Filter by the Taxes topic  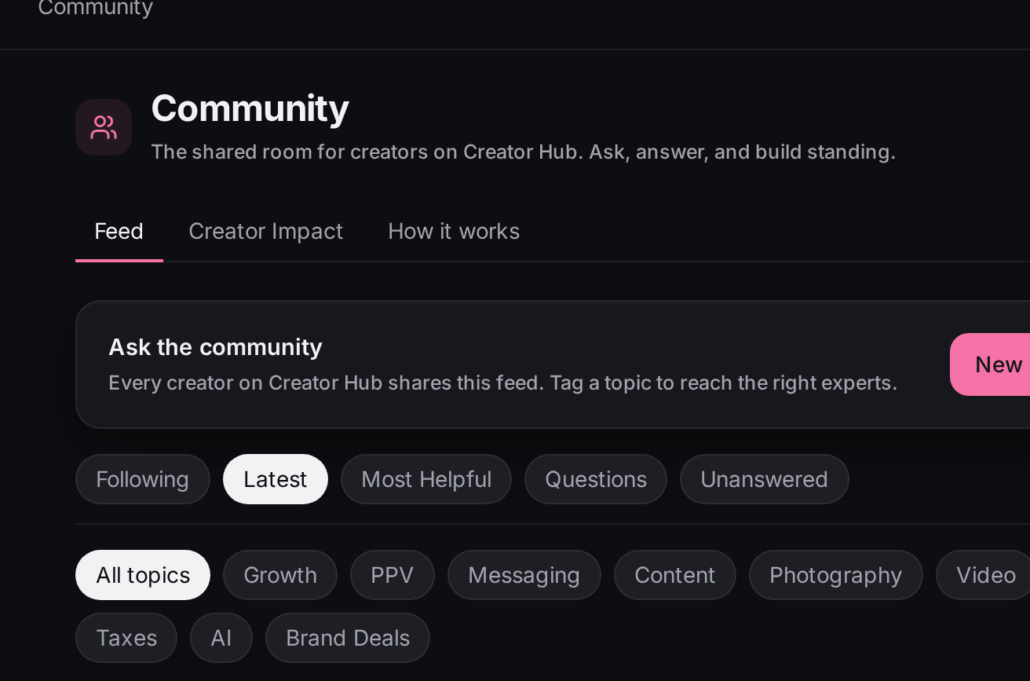126,638
